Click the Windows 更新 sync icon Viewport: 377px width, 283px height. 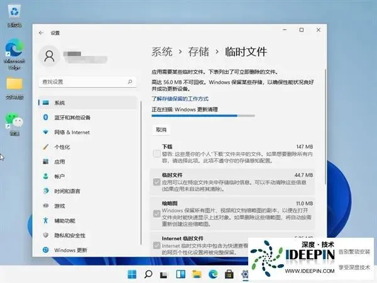click(x=46, y=250)
